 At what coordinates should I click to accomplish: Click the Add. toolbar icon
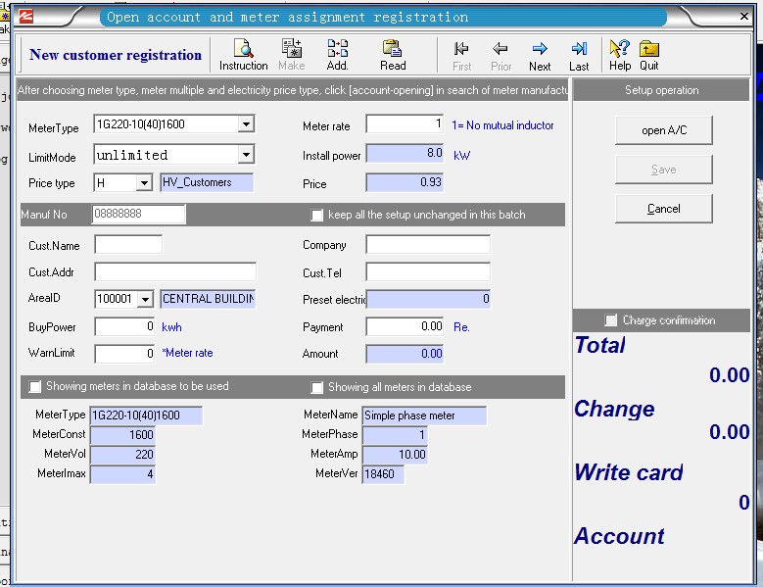point(337,55)
